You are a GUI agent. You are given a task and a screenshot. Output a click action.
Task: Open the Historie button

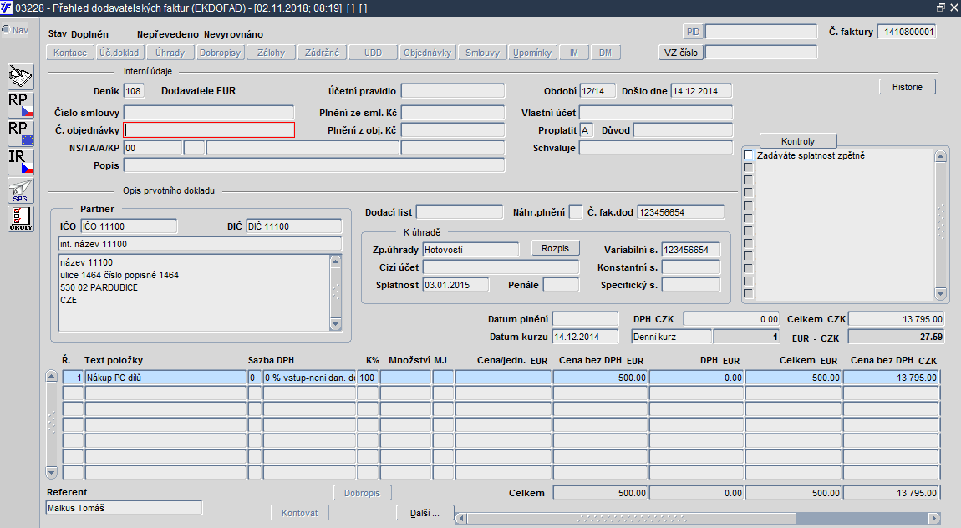pyautogui.click(x=907, y=87)
